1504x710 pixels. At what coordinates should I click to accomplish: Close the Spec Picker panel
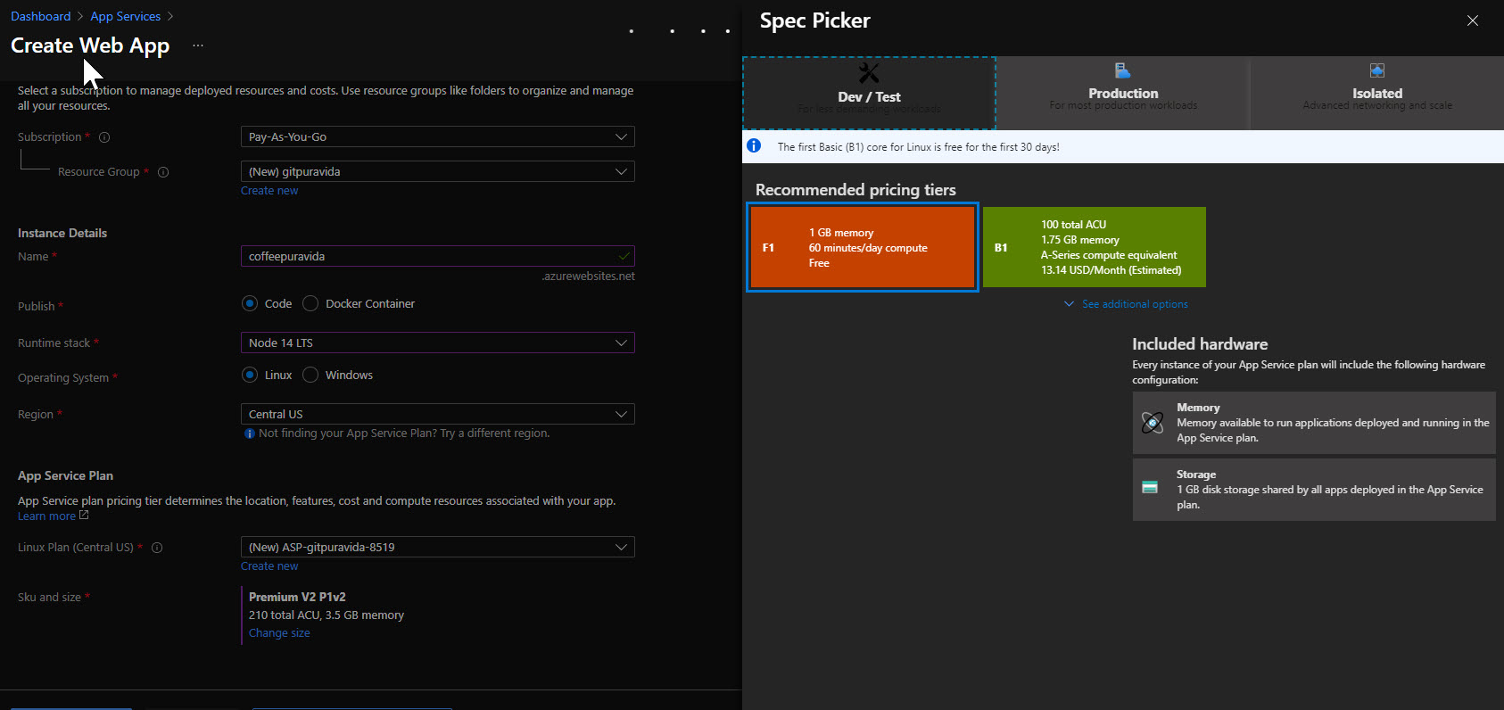pos(1472,21)
